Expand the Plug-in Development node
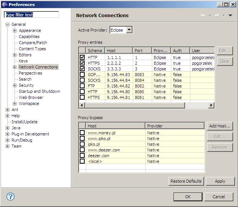The height and width of the screenshot is (207, 238). pos(7,134)
